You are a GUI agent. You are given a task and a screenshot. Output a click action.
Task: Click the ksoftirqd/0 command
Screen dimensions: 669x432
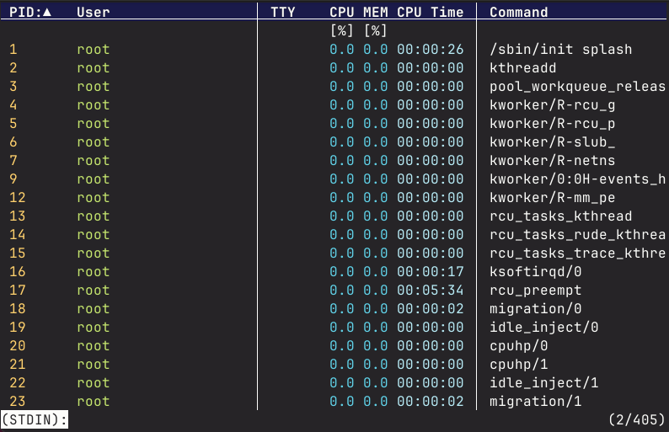pyautogui.click(x=535, y=272)
